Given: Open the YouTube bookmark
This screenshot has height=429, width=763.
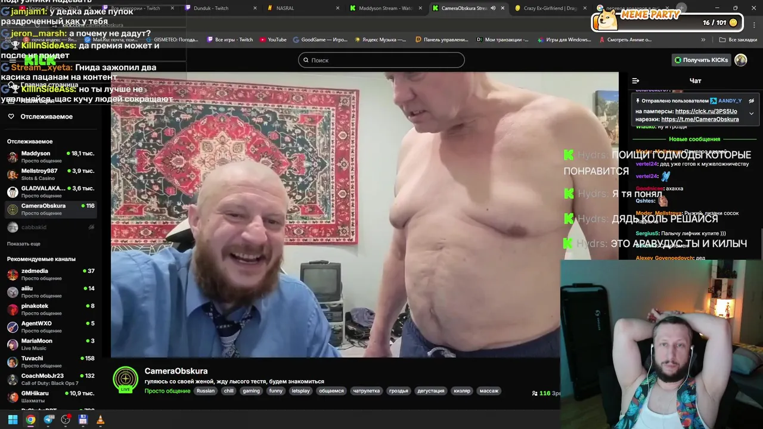Looking at the screenshot, I should click(x=272, y=40).
